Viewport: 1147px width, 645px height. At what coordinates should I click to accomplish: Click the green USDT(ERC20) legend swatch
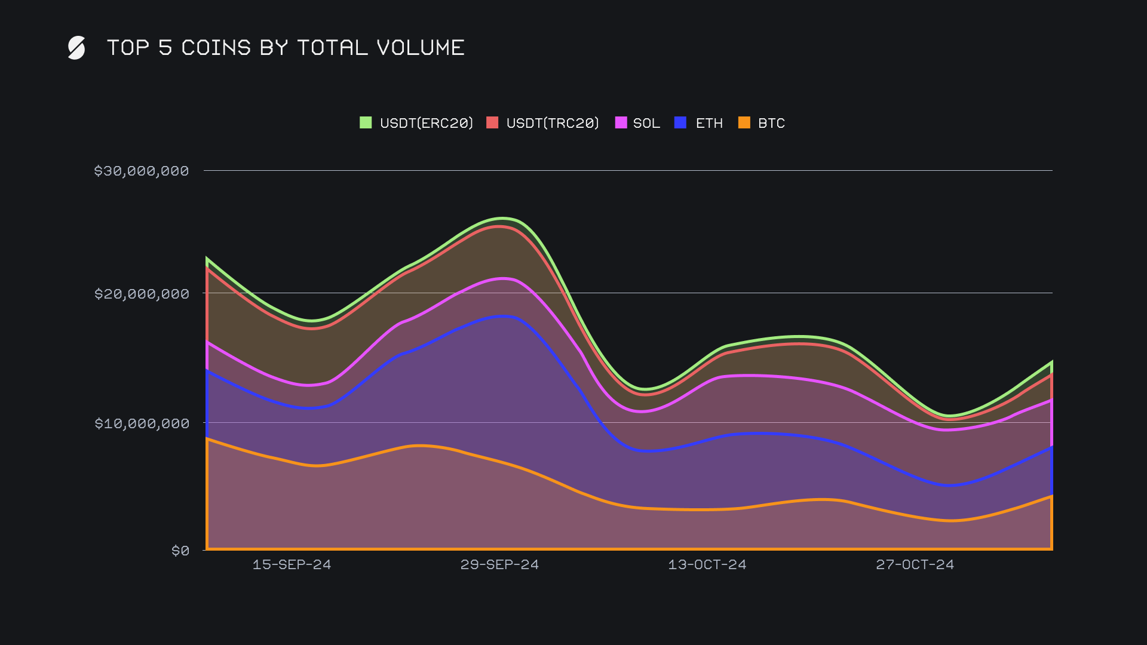pyautogui.click(x=366, y=122)
